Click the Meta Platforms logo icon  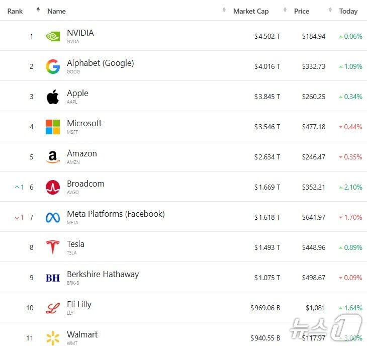pos(53,217)
